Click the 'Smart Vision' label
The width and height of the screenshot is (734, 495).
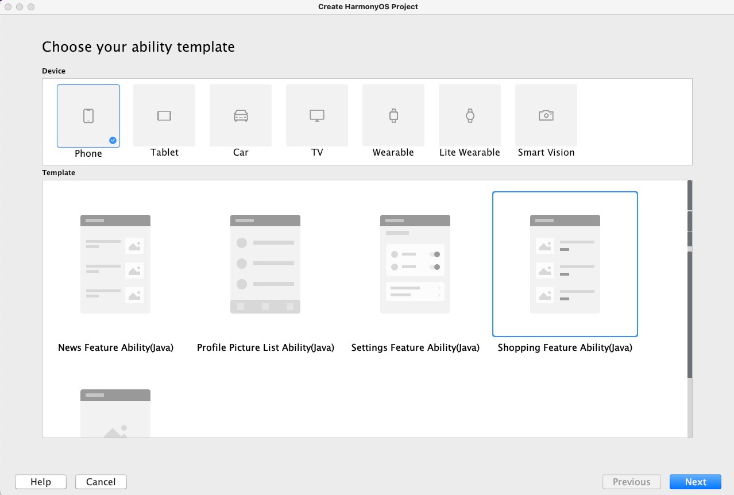546,152
